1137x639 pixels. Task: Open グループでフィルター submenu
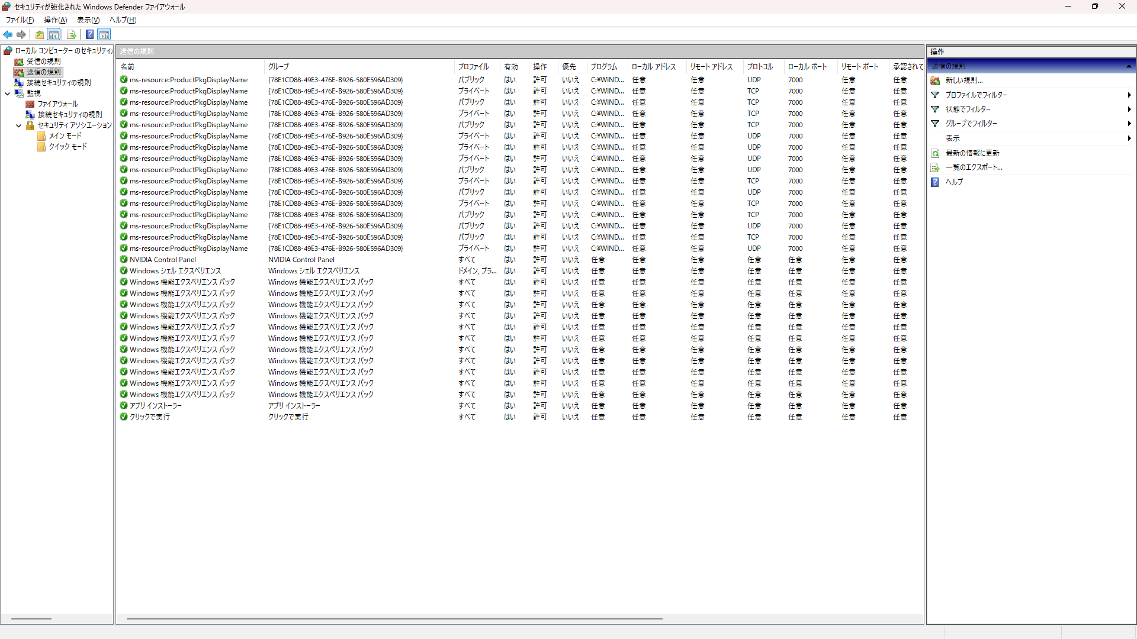[x=971, y=124]
